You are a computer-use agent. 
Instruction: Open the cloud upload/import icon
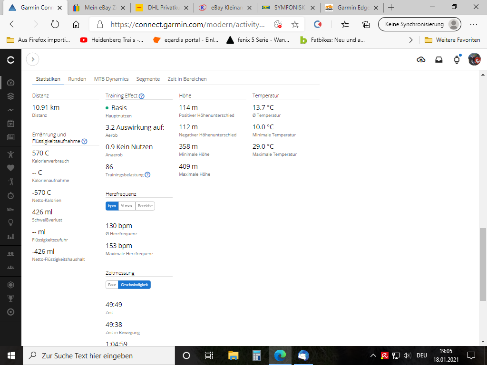click(421, 59)
